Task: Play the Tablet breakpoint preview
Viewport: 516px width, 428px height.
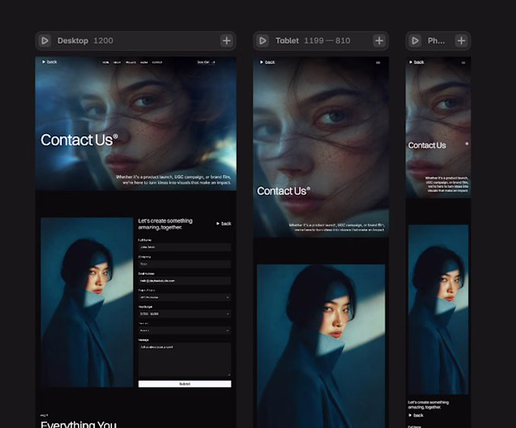Action: [x=262, y=41]
